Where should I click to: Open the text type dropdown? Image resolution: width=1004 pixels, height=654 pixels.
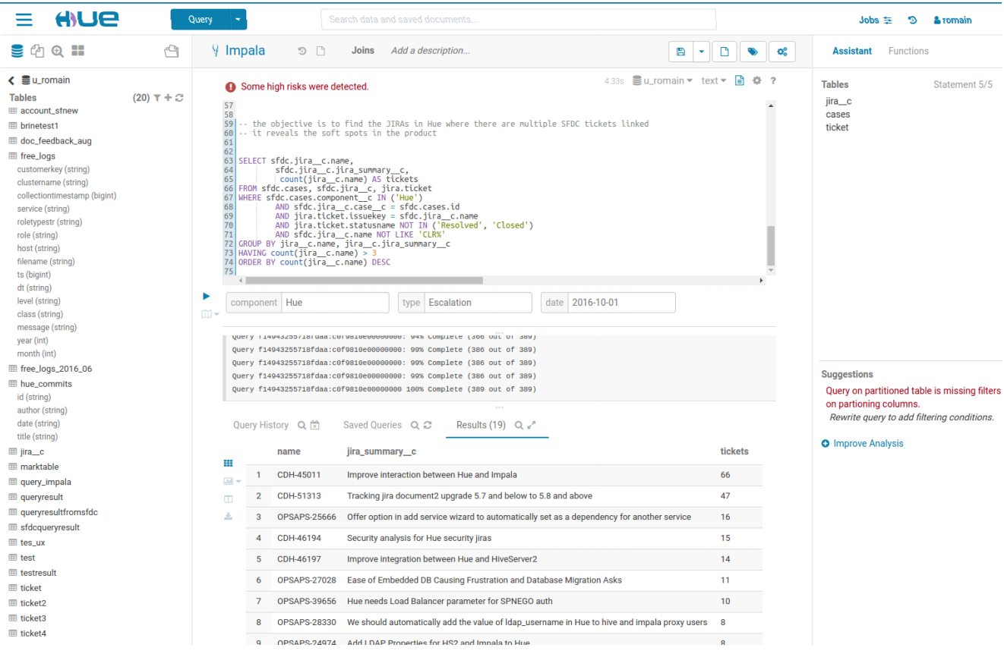(713, 80)
